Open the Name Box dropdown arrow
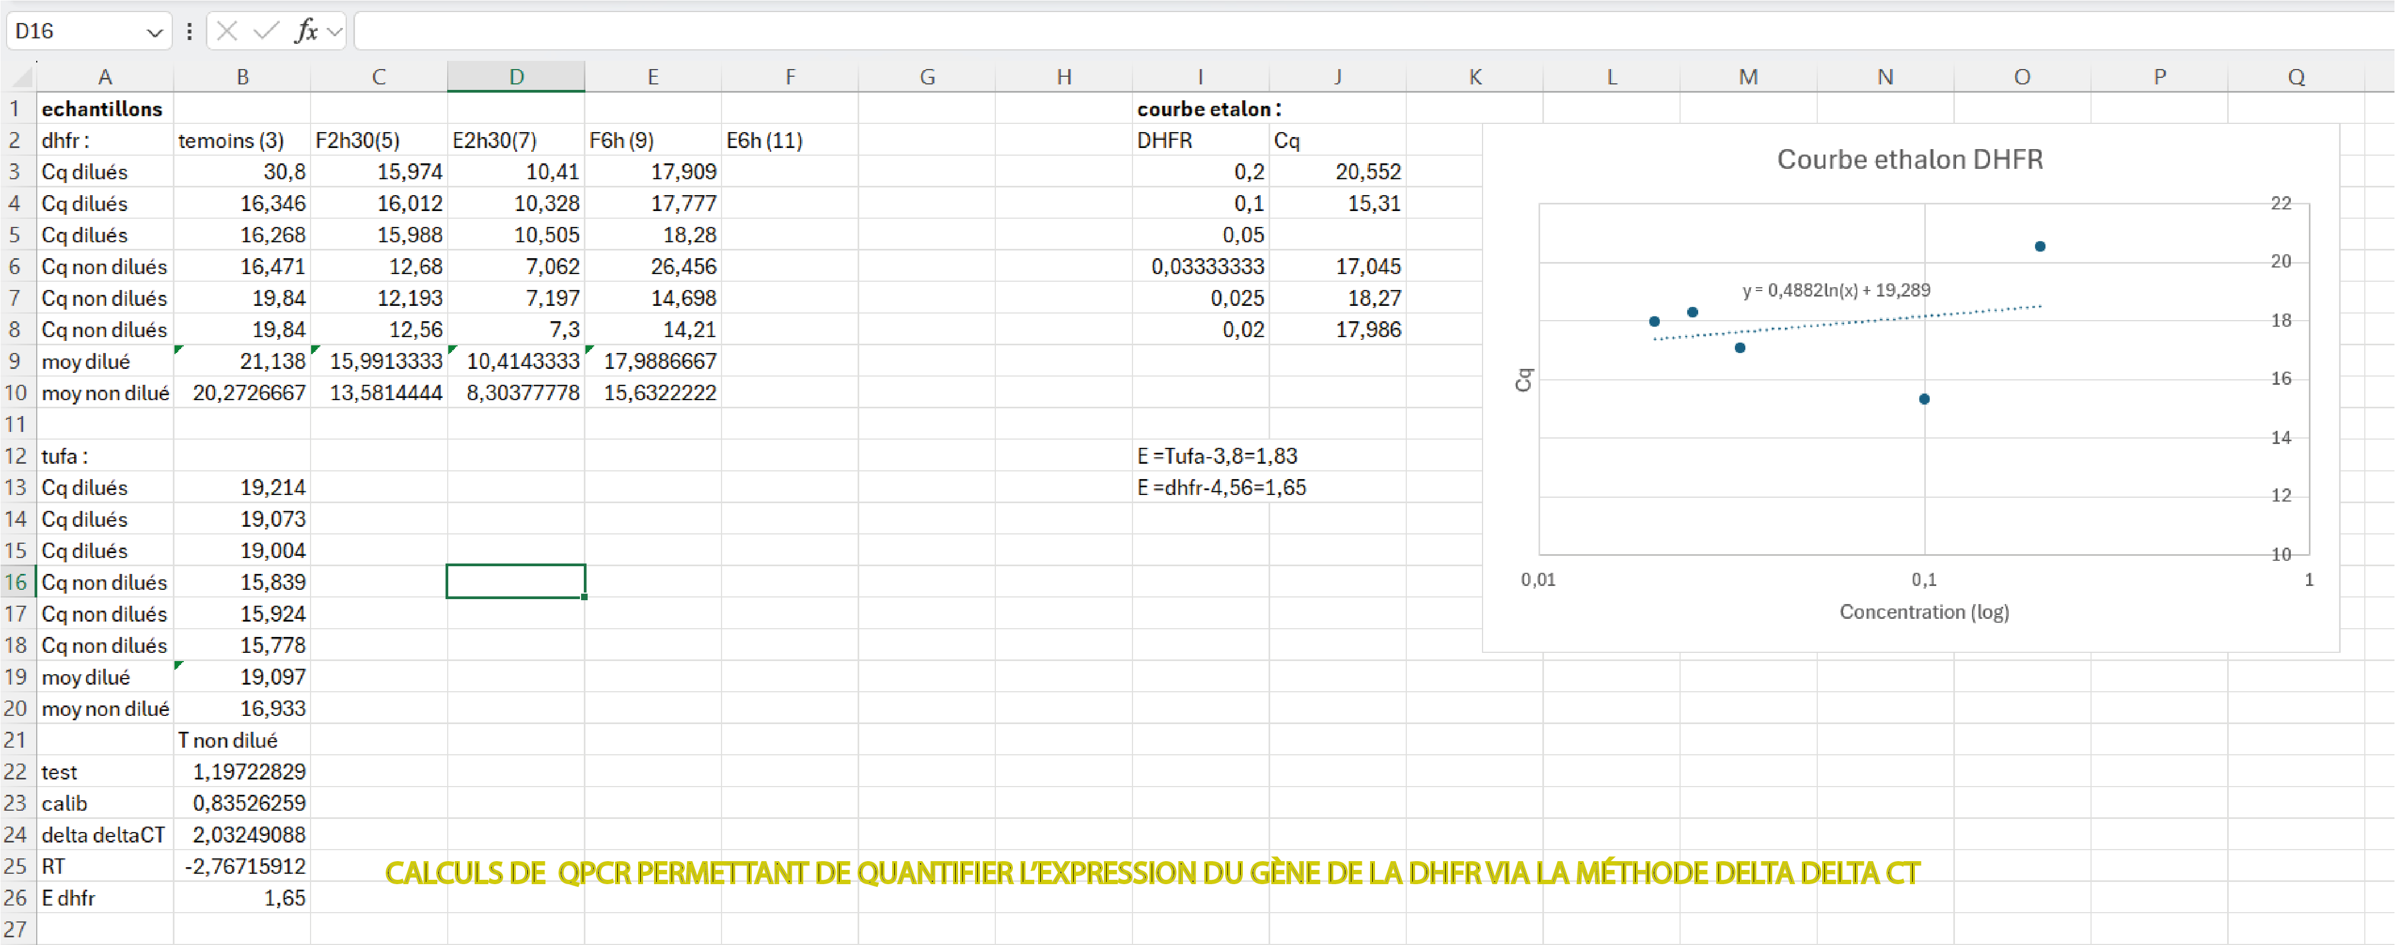The image size is (2395, 945). pyautogui.click(x=154, y=32)
